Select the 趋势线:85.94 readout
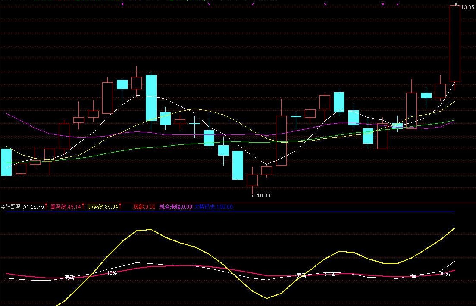The width and height of the screenshot is (476, 306). [103, 207]
